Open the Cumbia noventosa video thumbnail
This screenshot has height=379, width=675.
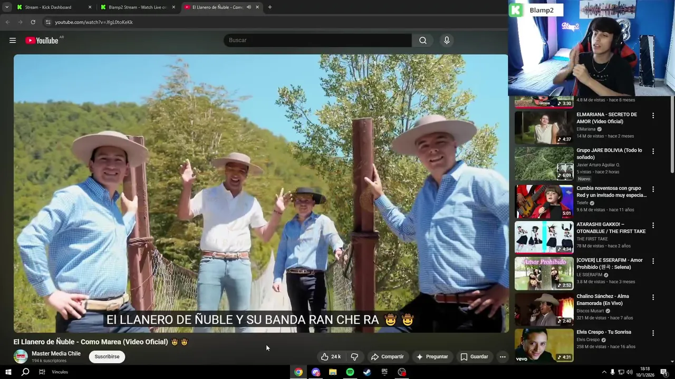coord(544,201)
